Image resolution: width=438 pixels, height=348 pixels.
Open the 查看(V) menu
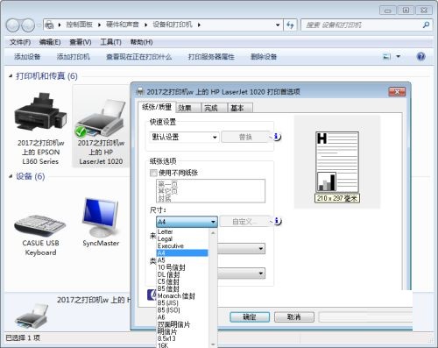[81, 42]
